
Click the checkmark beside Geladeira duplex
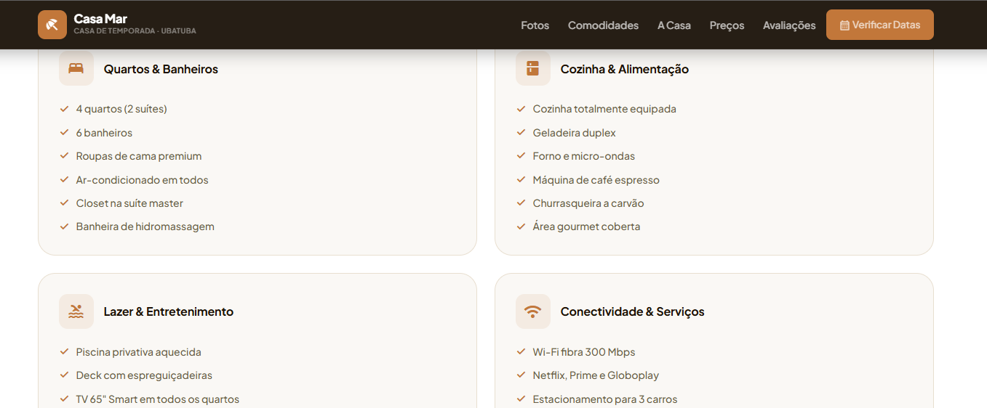(x=521, y=133)
